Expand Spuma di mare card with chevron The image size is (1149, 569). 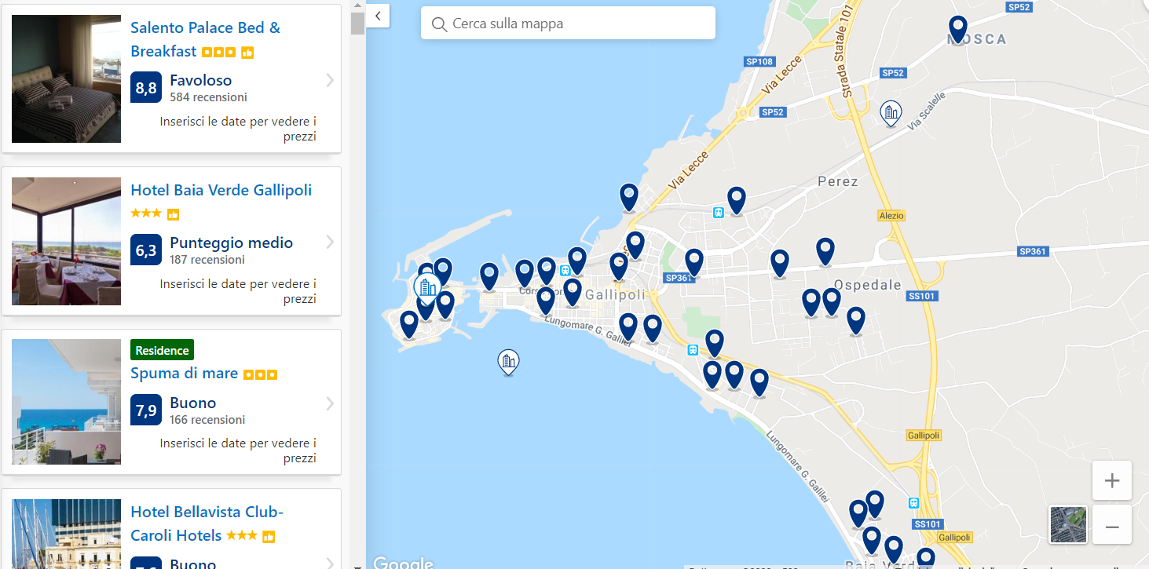tap(330, 403)
